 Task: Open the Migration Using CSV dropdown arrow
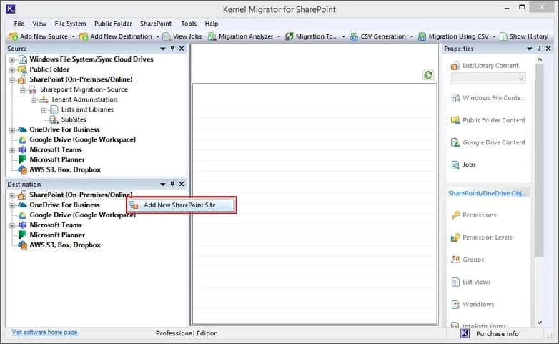(494, 36)
